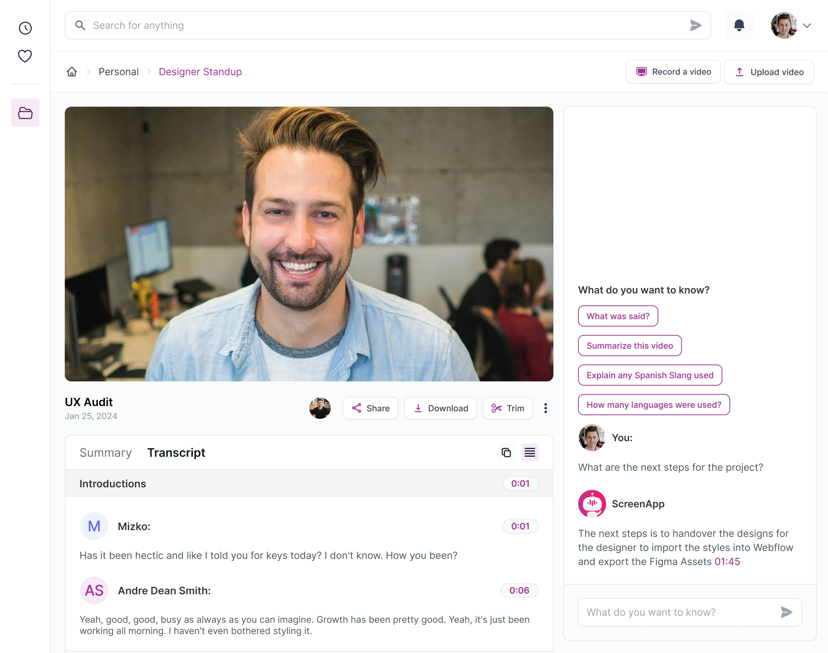Click the transcript list/menu icon
828x653 pixels.
(x=530, y=452)
